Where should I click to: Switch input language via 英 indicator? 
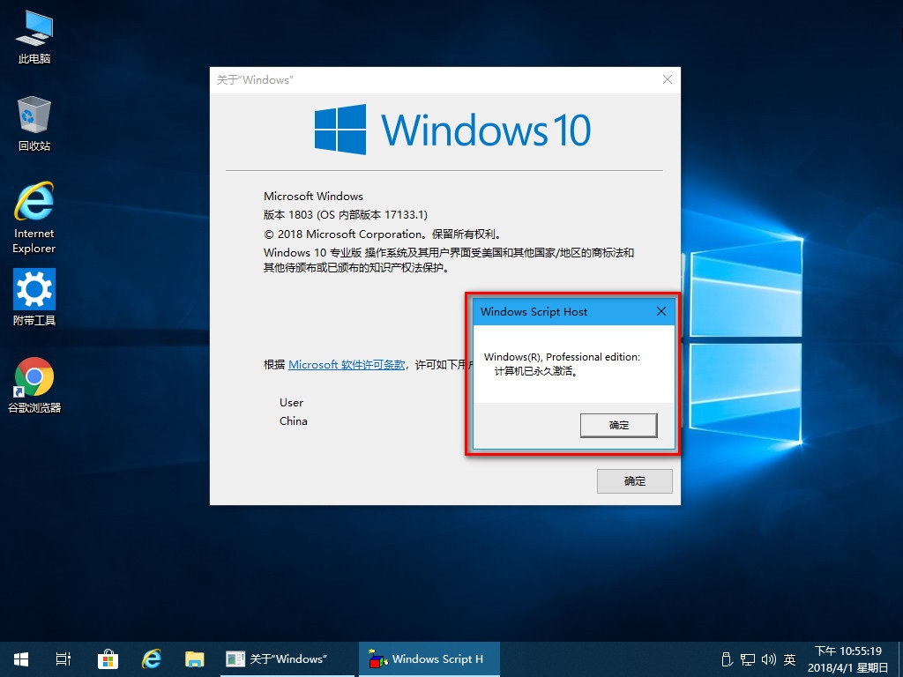[789, 659]
